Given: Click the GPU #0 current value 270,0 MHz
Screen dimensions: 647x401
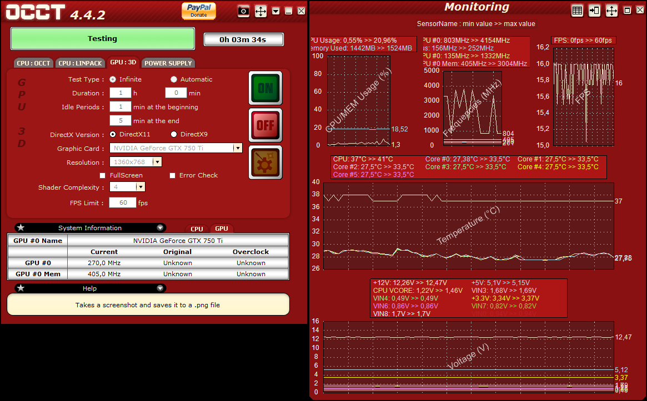Looking at the screenshot, I should [x=104, y=263].
